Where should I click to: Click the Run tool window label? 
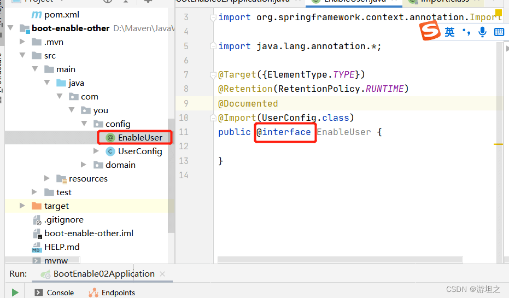pyautogui.click(x=18, y=274)
